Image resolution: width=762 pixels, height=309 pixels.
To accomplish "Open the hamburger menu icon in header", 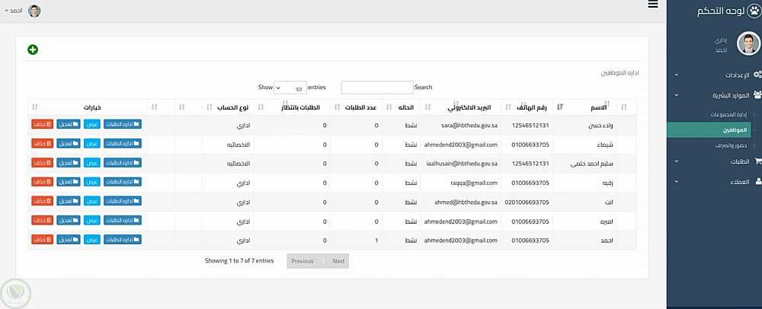I will [653, 5].
